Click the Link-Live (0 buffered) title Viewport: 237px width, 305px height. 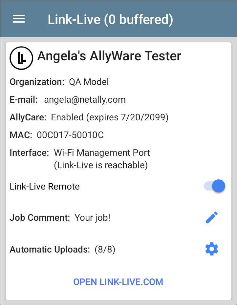coord(110,19)
